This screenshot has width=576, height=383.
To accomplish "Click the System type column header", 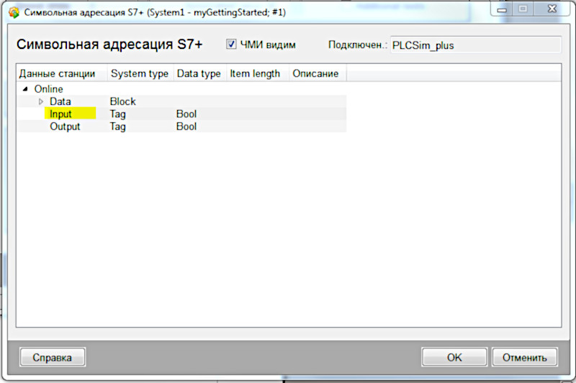I will [x=140, y=73].
